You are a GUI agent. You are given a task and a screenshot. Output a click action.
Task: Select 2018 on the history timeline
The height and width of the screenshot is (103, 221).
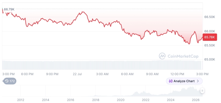coord(96,100)
